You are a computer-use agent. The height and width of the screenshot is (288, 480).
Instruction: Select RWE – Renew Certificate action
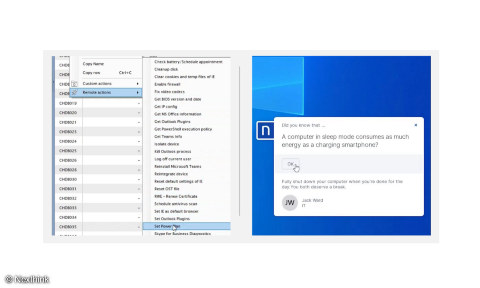pos(176,196)
